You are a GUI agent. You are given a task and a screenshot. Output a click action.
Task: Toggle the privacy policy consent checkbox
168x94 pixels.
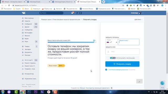click(106, 70)
